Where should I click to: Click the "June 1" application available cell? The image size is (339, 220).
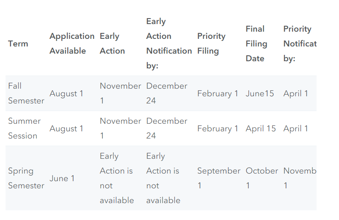tap(62, 178)
